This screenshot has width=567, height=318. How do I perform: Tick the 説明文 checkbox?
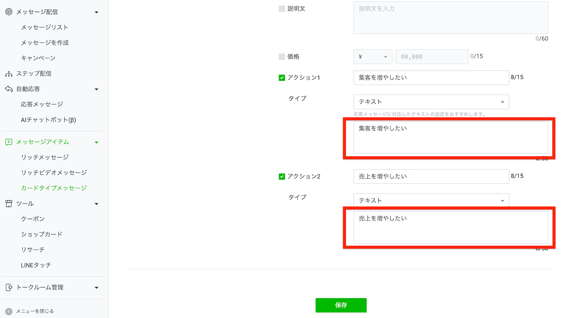coord(282,9)
